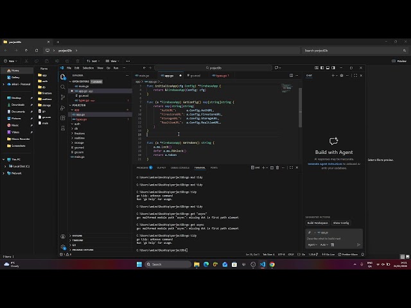
Task: Switch to the main.go editor tab
Action: point(144,76)
